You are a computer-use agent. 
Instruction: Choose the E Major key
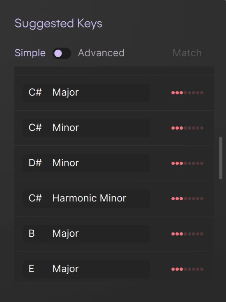[86, 269]
